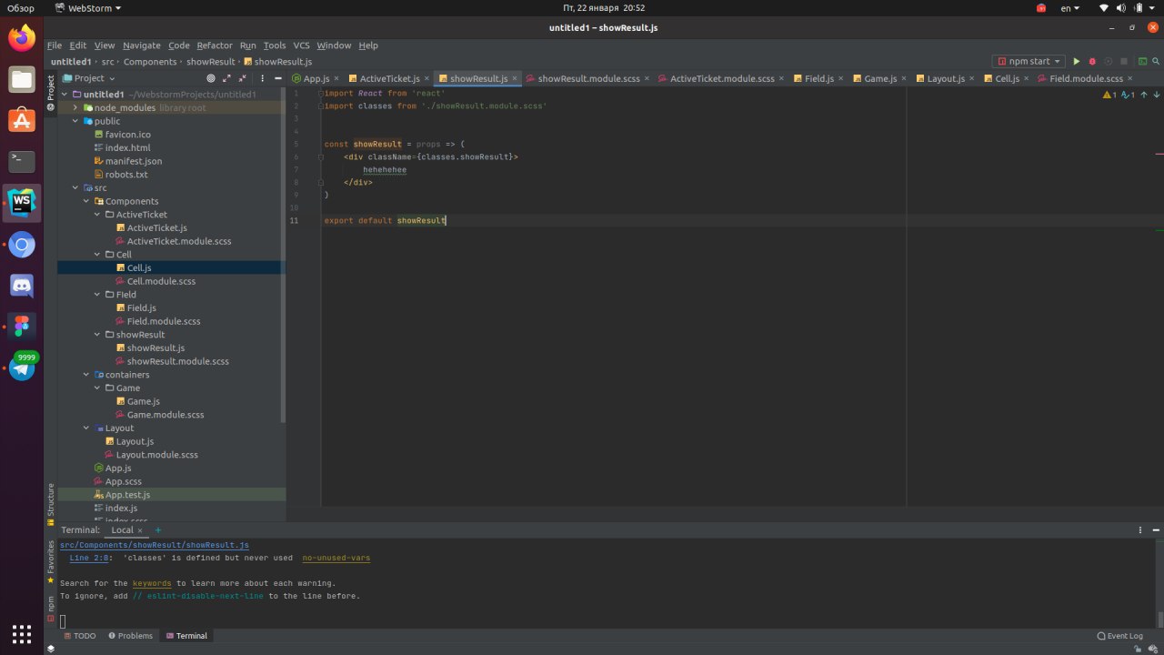Select App.test.js in project tree
The height and width of the screenshot is (655, 1164).
tap(127, 495)
